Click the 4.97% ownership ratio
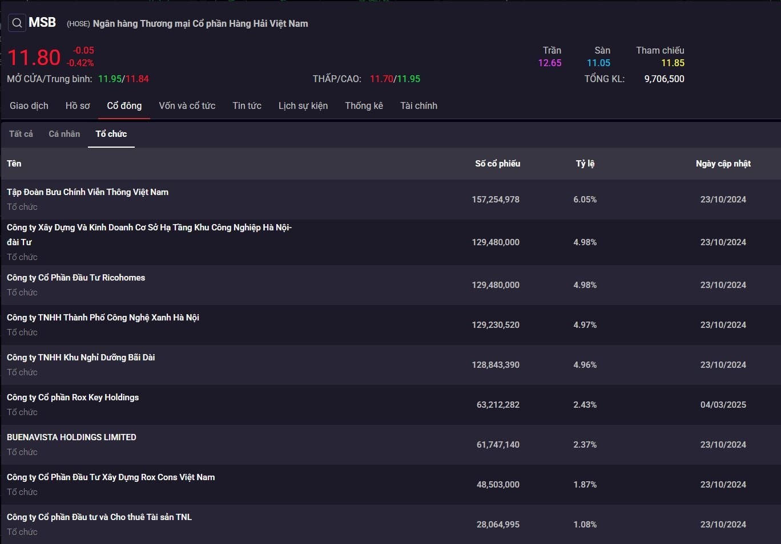The height and width of the screenshot is (544, 781). (585, 325)
